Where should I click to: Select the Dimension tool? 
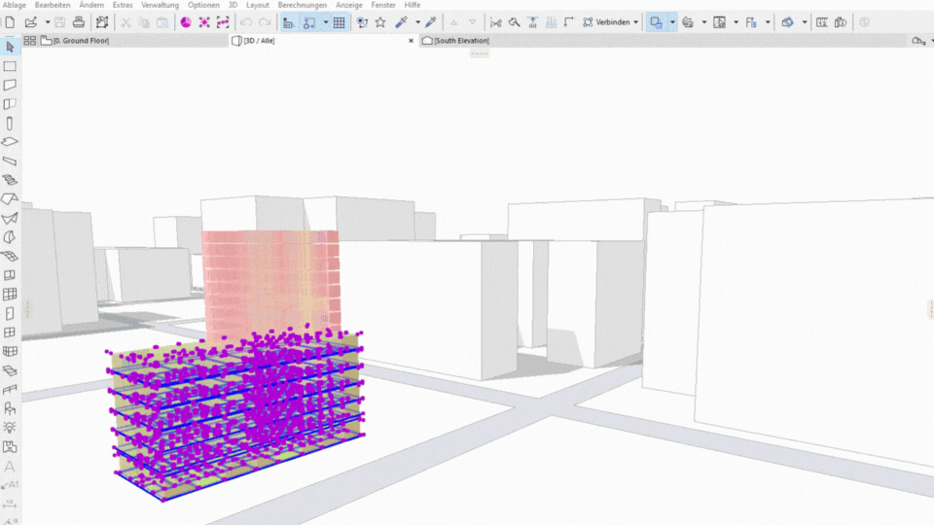10,505
